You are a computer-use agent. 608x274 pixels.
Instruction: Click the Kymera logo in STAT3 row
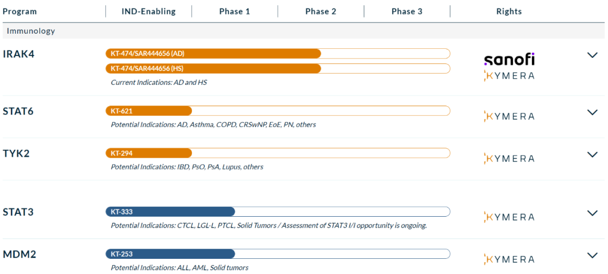coord(509,217)
